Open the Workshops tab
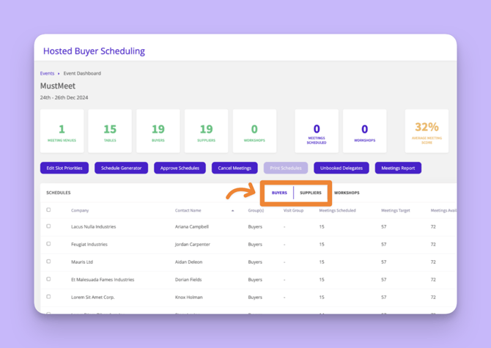 347,193
